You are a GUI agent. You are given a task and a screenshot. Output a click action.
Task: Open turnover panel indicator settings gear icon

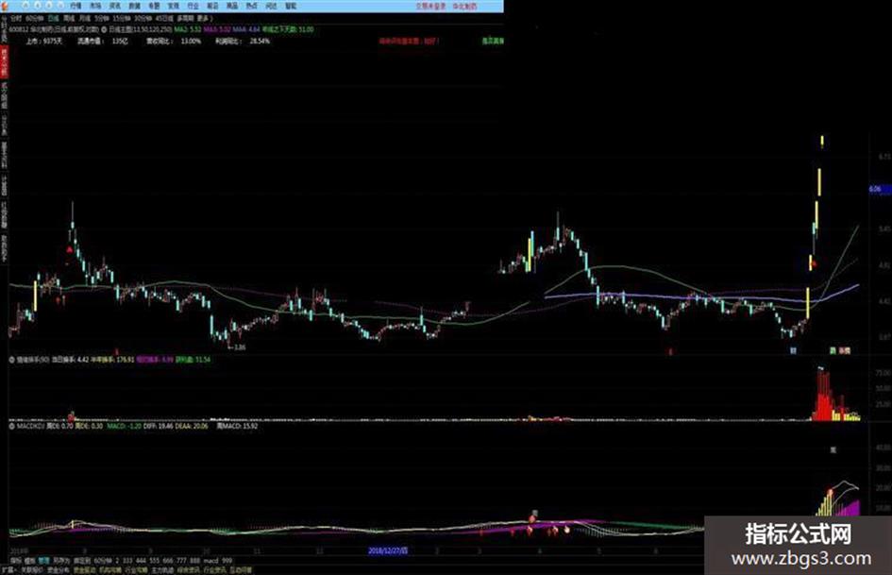pos(12,359)
